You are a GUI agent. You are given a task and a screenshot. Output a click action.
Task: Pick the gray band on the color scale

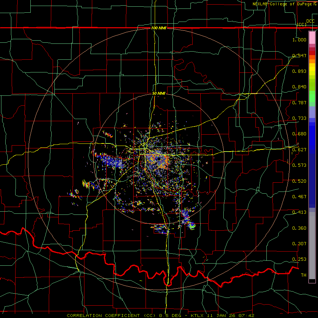(312, 246)
